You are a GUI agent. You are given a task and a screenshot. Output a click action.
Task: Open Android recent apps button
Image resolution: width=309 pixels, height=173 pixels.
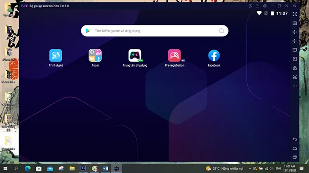coord(294,157)
